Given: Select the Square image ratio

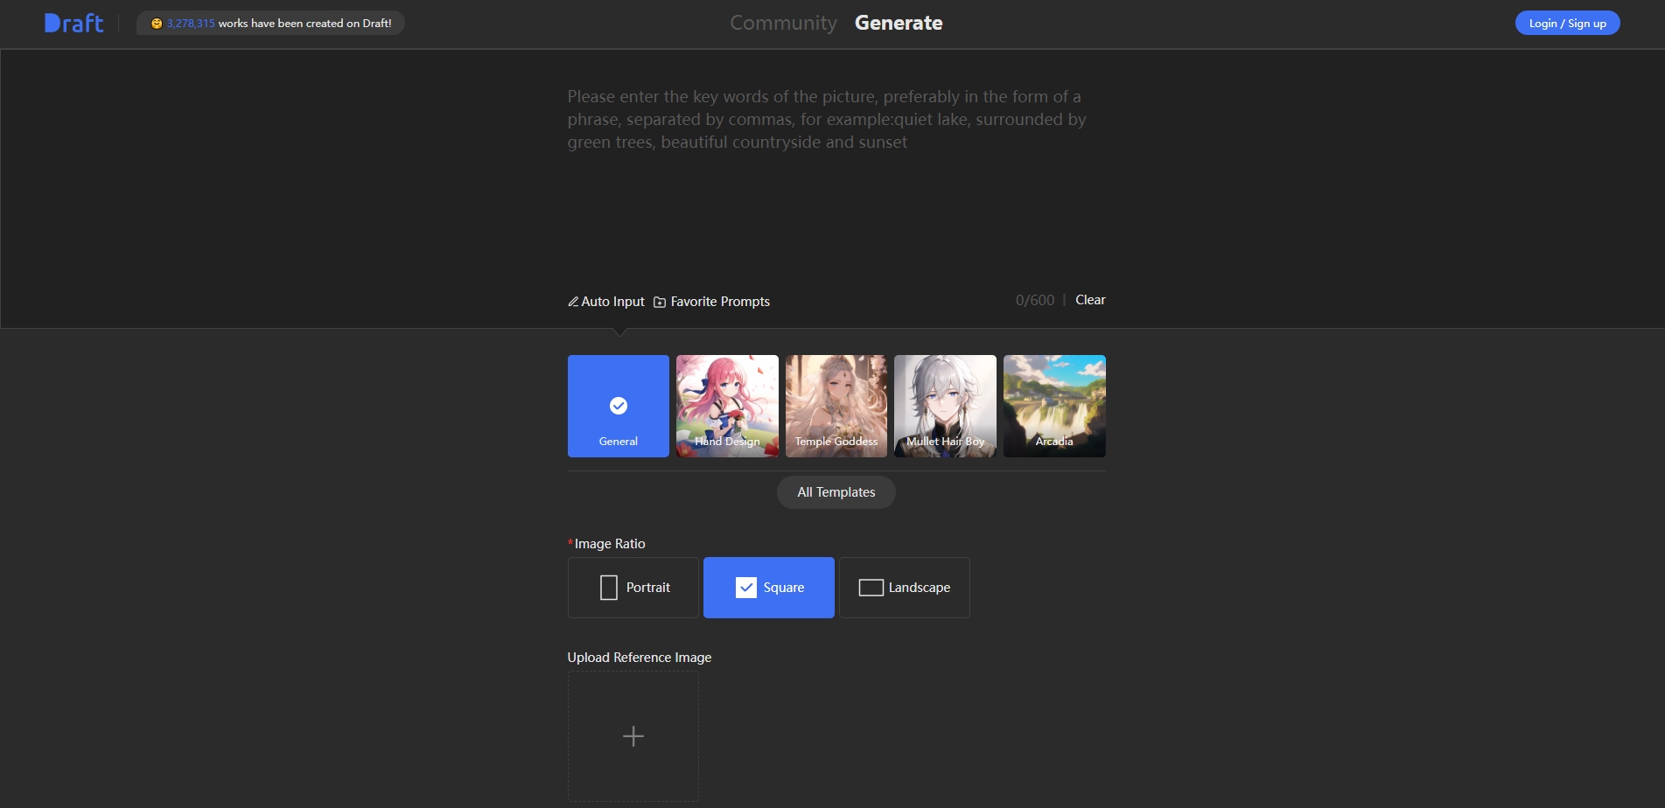Looking at the screenshot, I should tap(769, 588).
